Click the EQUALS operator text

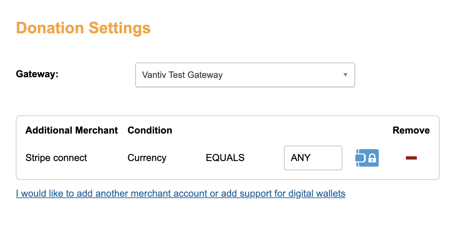[x=225, y=158]
